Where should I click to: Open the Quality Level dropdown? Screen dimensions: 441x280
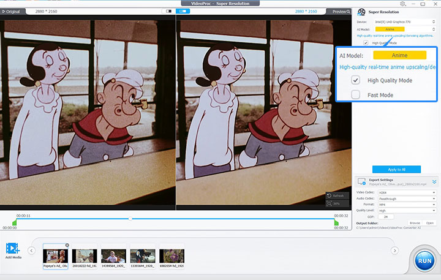(x=407, y=211)
